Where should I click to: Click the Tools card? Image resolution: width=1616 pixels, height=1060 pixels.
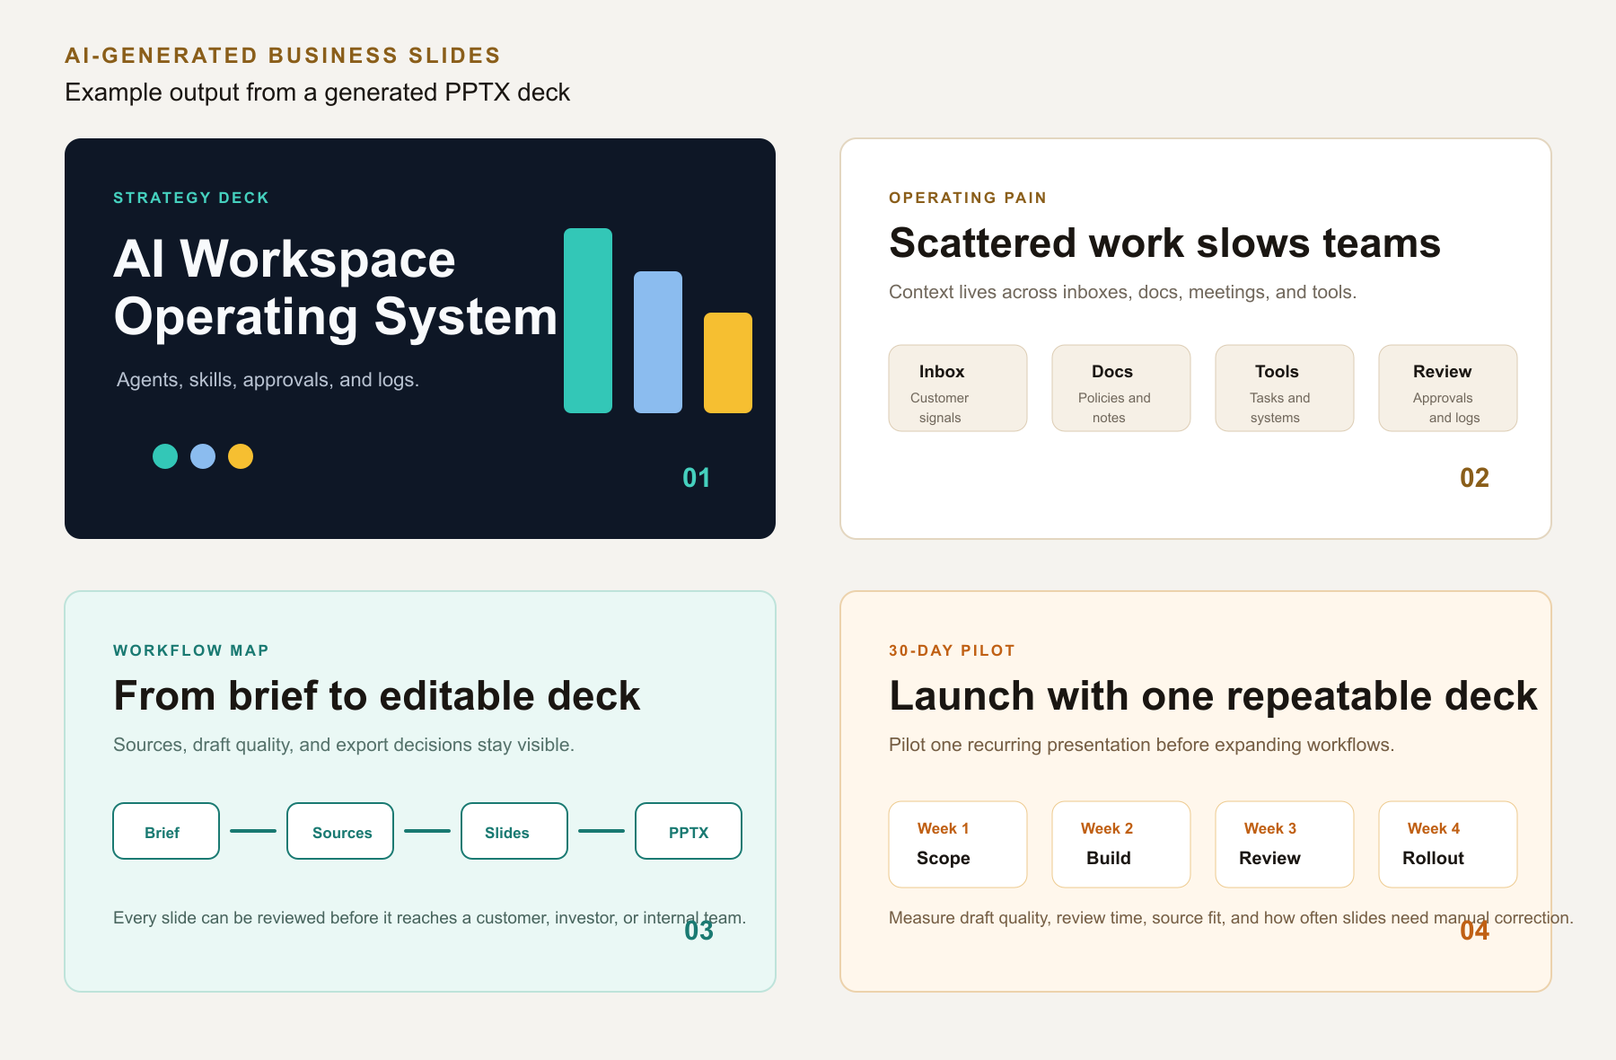[x=1285, y=388]
